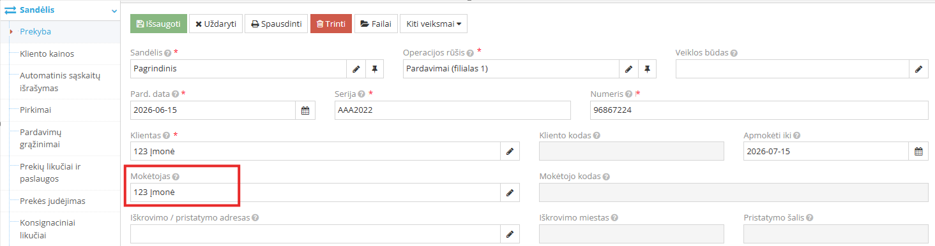Focus the Klientas field
Viewport: 935px width, 246px height.
click(315, 151)
